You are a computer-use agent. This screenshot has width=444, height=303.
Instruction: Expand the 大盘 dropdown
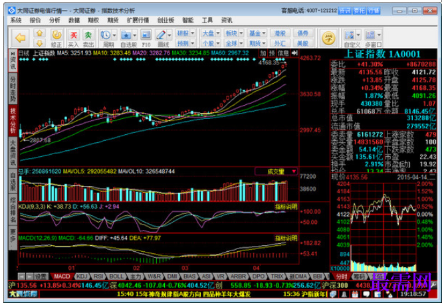(x=218, y=33)
